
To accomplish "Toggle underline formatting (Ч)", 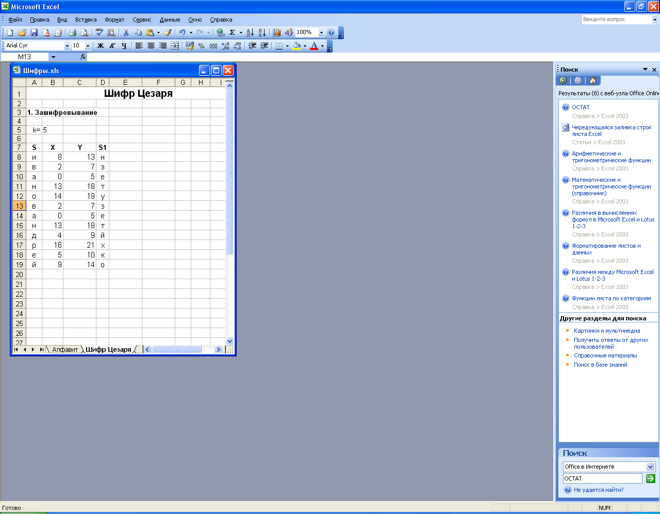I will pos(124,46).
